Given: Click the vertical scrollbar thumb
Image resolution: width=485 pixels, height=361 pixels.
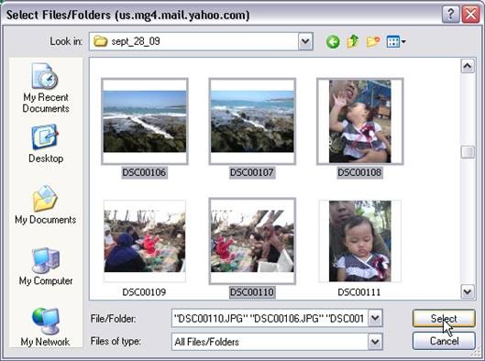Looking at the screenshot, I should coord(468,152).
